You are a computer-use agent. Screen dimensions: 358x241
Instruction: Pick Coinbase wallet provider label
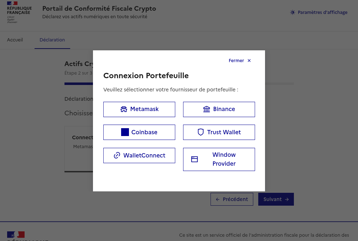144,132
